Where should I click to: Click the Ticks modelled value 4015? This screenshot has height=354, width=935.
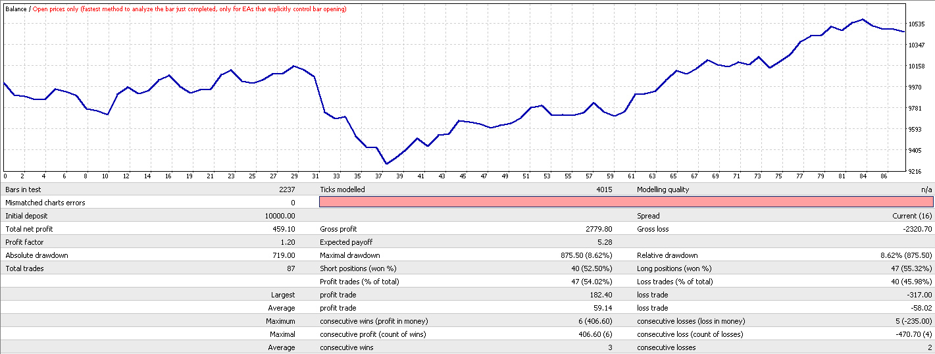[604, 190]
